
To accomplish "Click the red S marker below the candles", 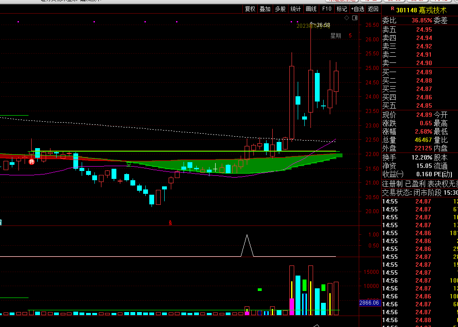I will coord(170,223).
